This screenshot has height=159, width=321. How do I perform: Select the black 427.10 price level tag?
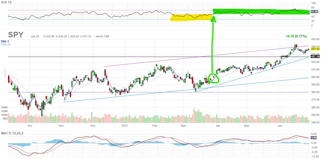click(x=315, y=57)
